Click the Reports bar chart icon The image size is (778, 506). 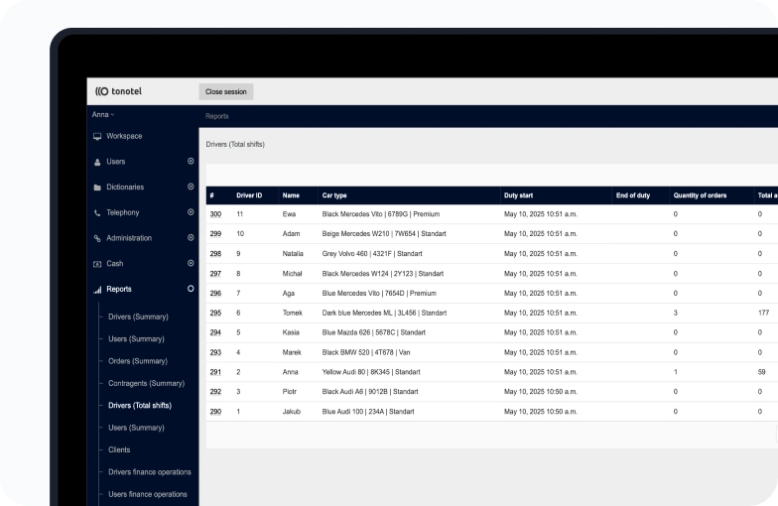tap(97, 290)
